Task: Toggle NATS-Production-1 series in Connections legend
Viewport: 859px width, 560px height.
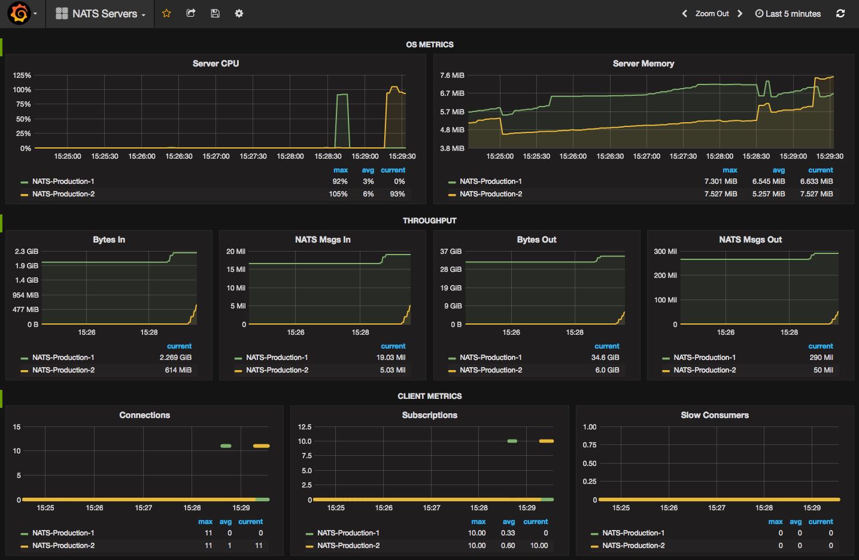Action: [63, 533]
